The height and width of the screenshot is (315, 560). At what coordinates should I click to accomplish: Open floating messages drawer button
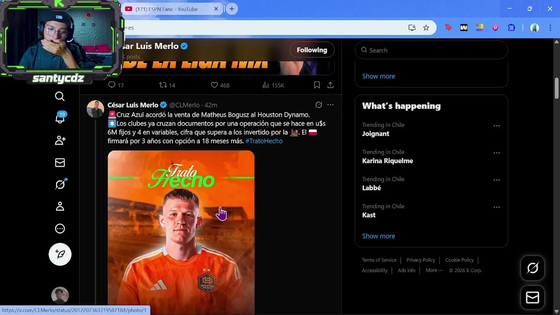532,298
